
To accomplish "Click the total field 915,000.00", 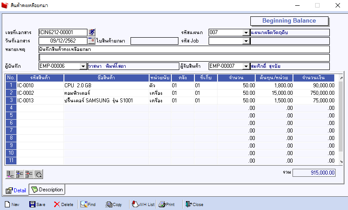I will (x=314, y=173).
